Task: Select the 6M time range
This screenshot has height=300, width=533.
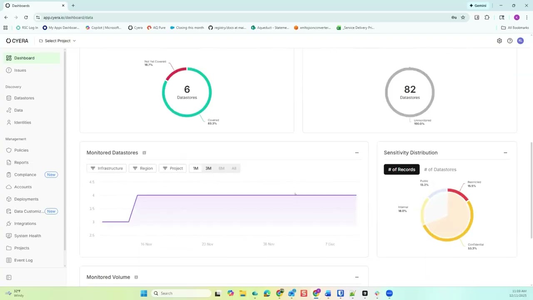Action: [x=222, y=168]
